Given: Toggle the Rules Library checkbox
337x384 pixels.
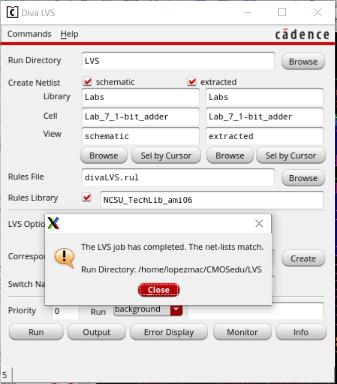Looking at the screenshot, I should click(87, 197).
